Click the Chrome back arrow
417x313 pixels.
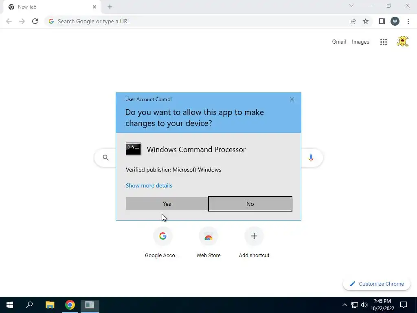(9, 21)
